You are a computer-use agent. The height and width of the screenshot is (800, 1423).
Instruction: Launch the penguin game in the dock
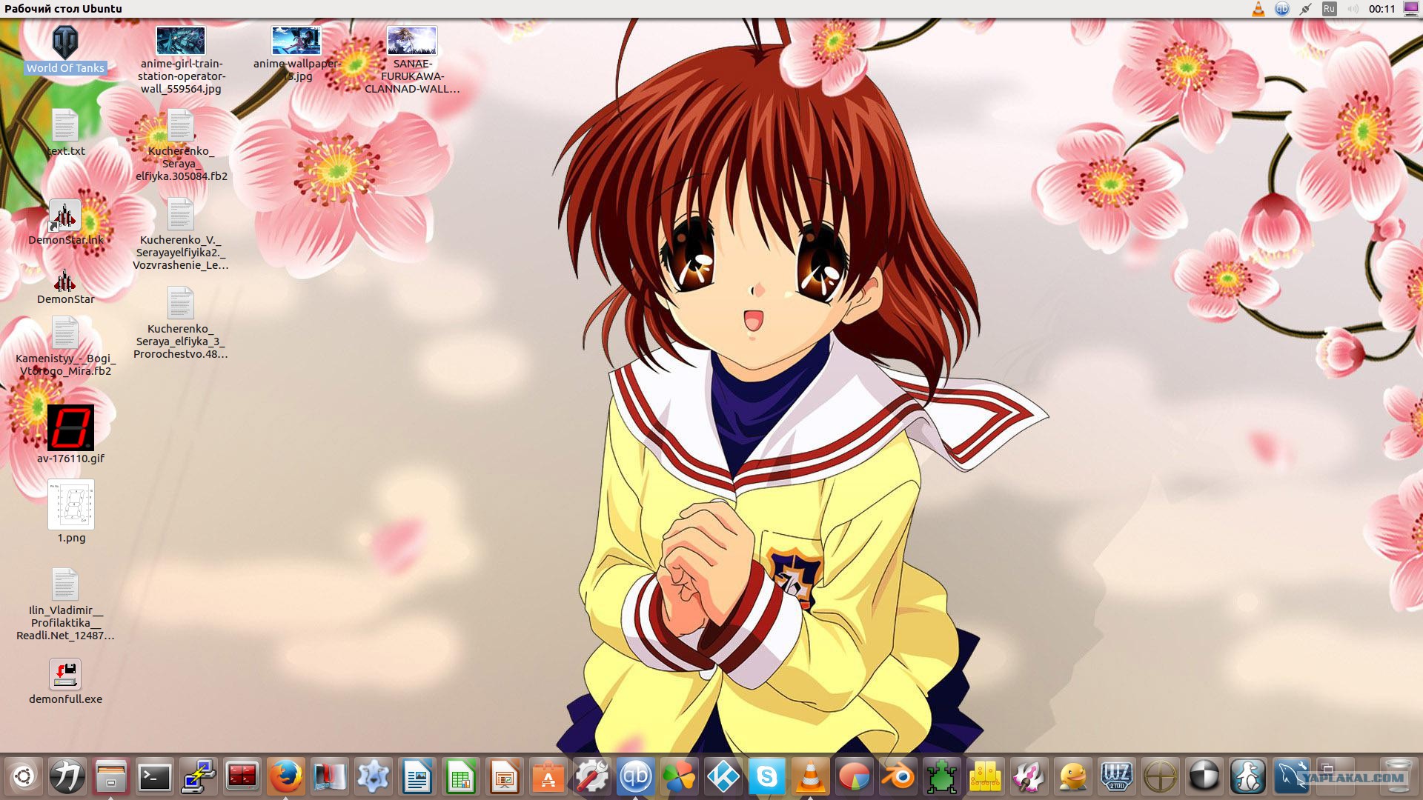[1248, 777]
